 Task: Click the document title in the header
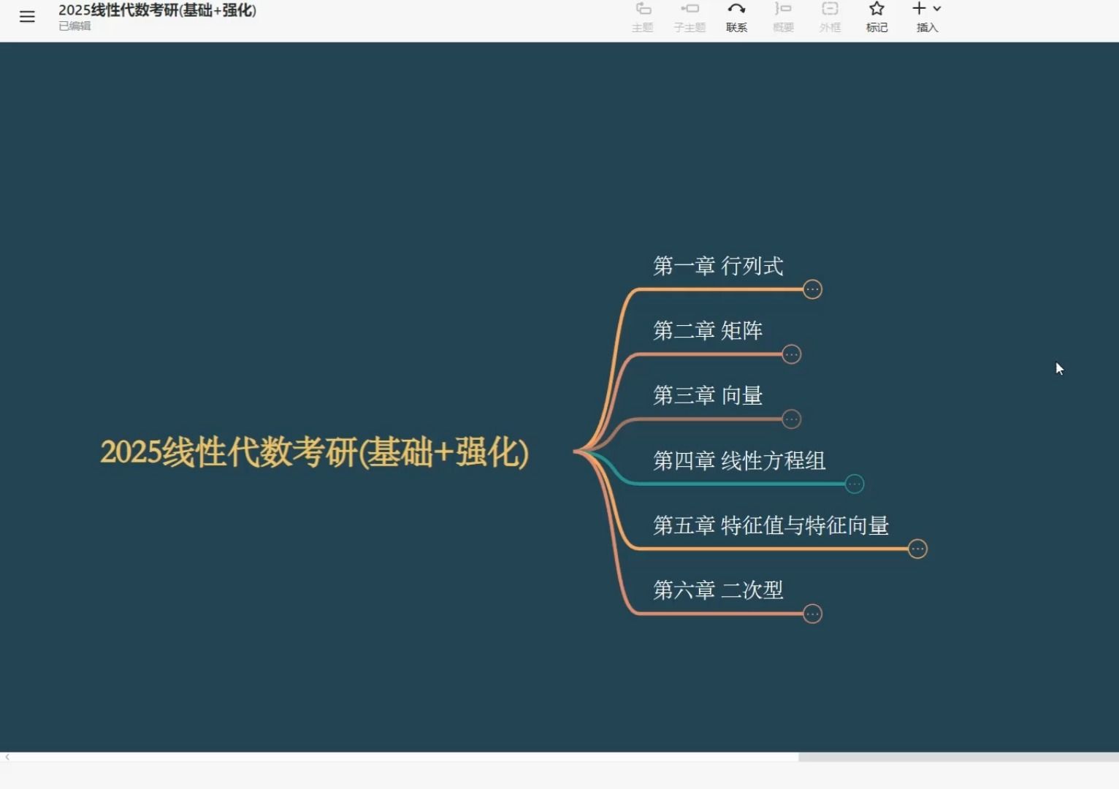[157, 10]
